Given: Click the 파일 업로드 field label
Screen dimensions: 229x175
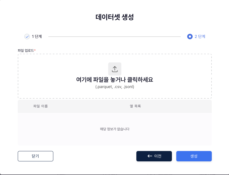Looking at the screenshot, I should pos(26,50).
